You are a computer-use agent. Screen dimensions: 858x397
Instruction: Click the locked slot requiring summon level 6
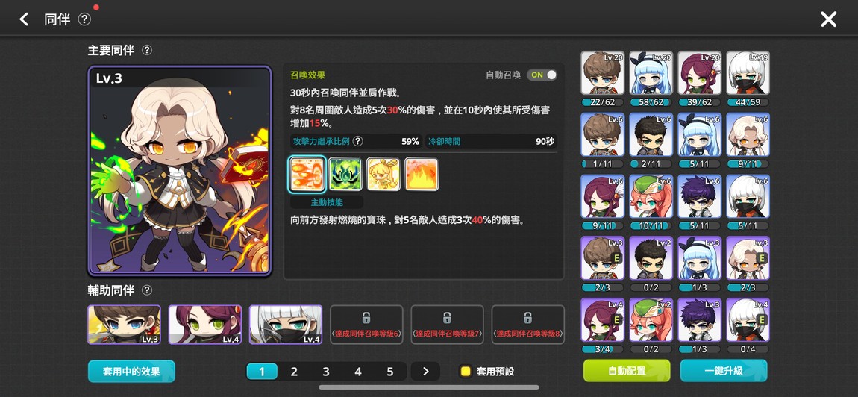(x=366, y=324)
